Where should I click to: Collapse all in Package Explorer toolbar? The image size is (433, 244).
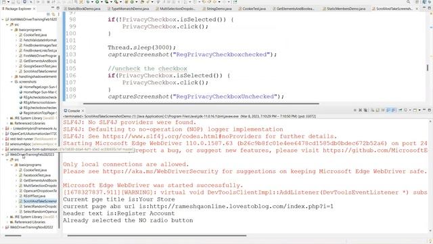pos(48,14)
